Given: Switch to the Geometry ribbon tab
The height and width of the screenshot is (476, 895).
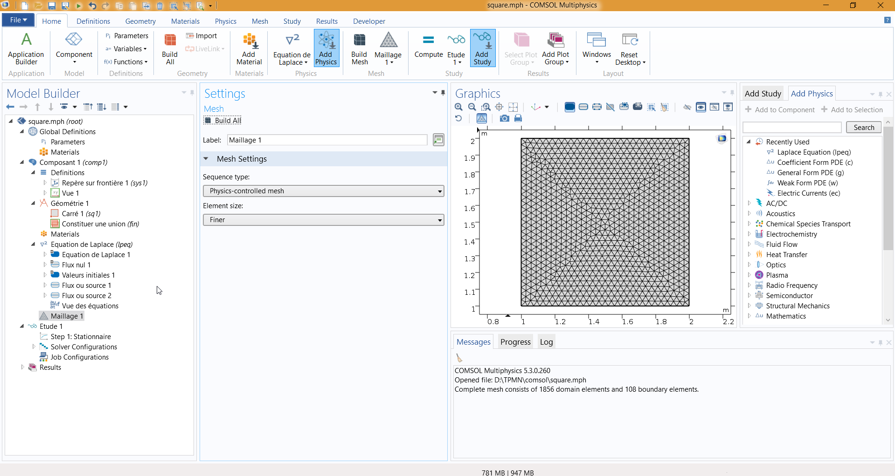Looking at the screenshot, I should click(140, 21).
